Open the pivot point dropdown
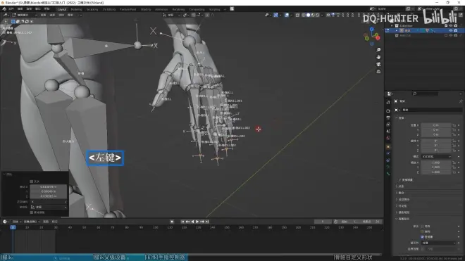The height and width of the screenshot is (261, 465). point(186,15)
